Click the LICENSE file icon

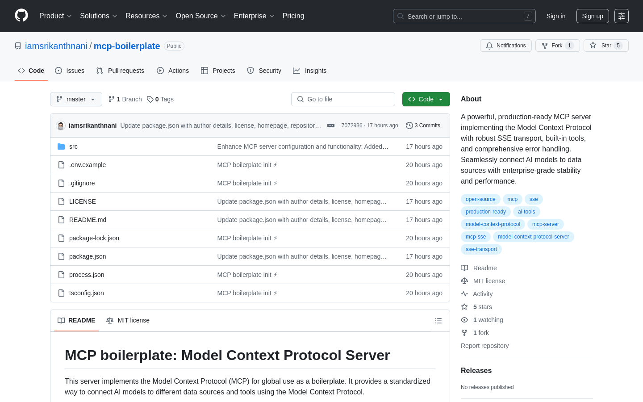61,201
